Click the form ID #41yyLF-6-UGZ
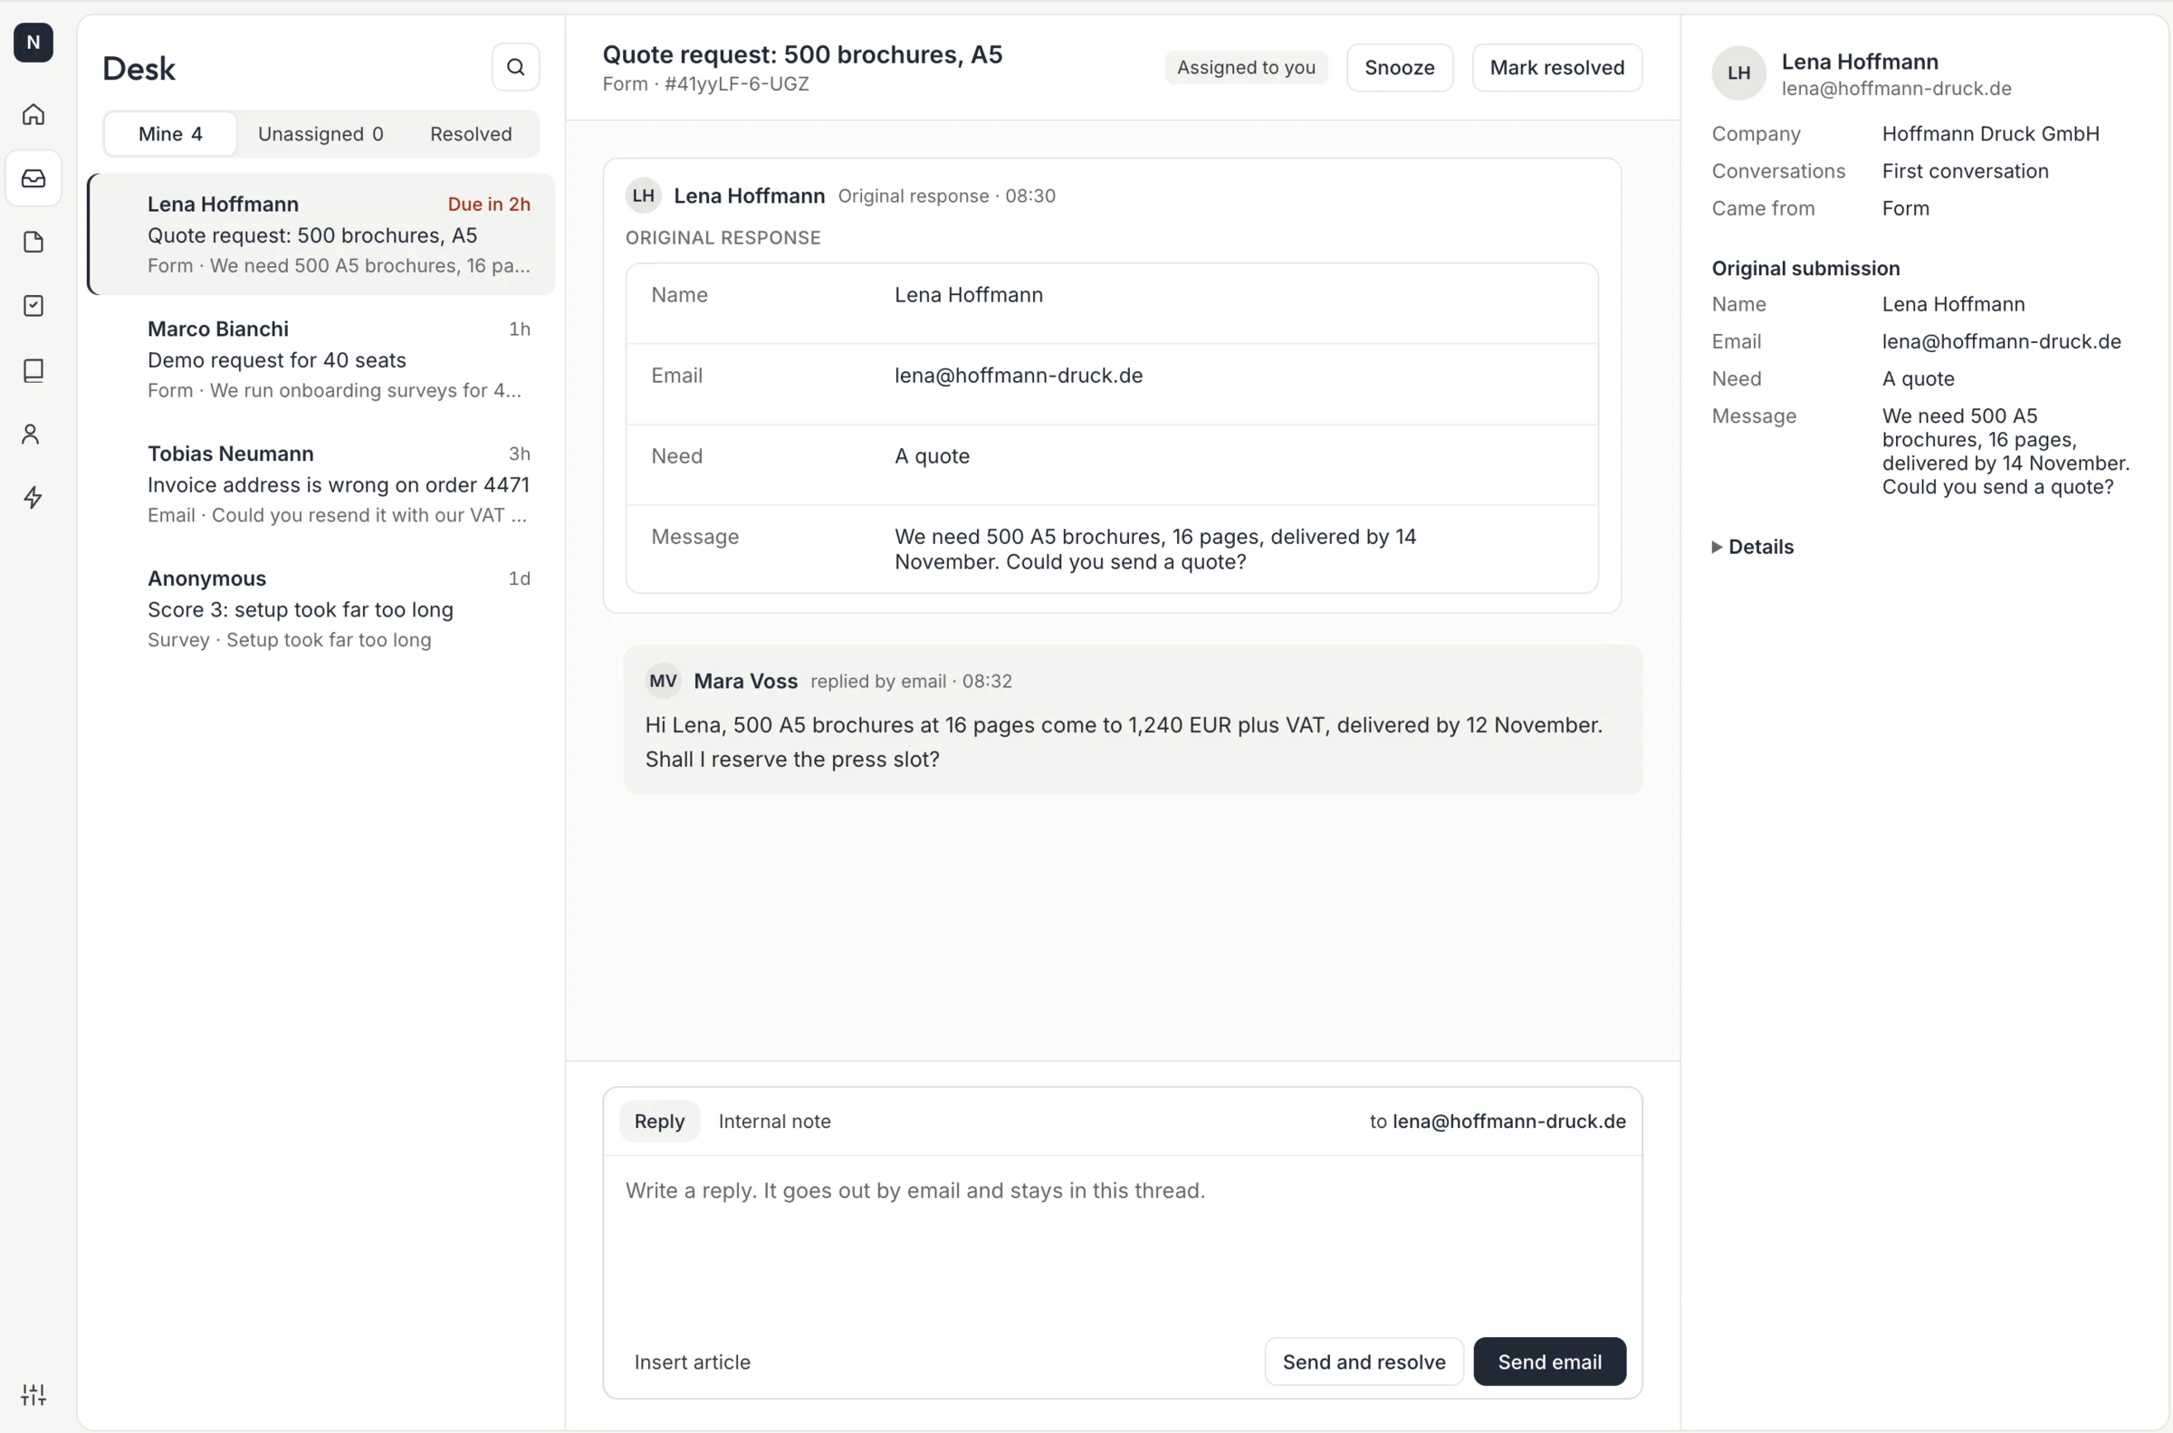2173x1433 pixels. pyautogui.click(x=735, y=84)
